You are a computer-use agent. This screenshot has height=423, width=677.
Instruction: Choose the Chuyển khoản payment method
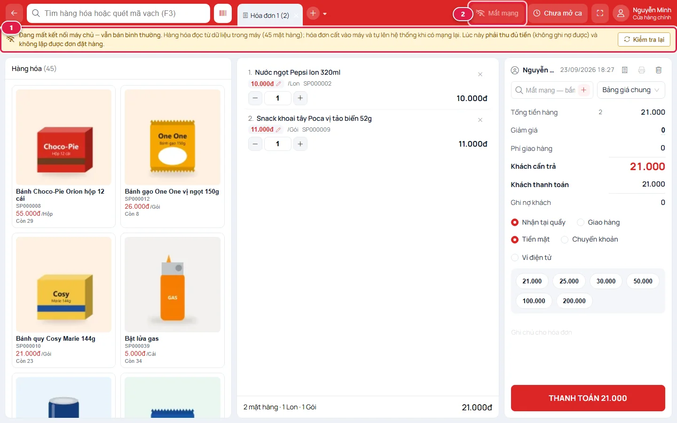click(x=590, y=239)
